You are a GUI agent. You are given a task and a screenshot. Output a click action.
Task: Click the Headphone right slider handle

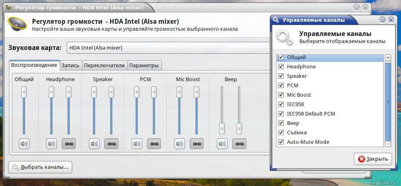68,92
